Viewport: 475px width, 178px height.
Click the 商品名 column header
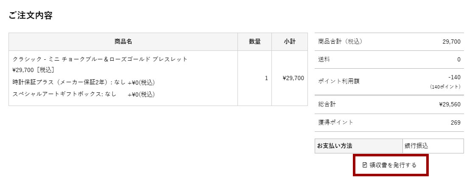[123, 42]
